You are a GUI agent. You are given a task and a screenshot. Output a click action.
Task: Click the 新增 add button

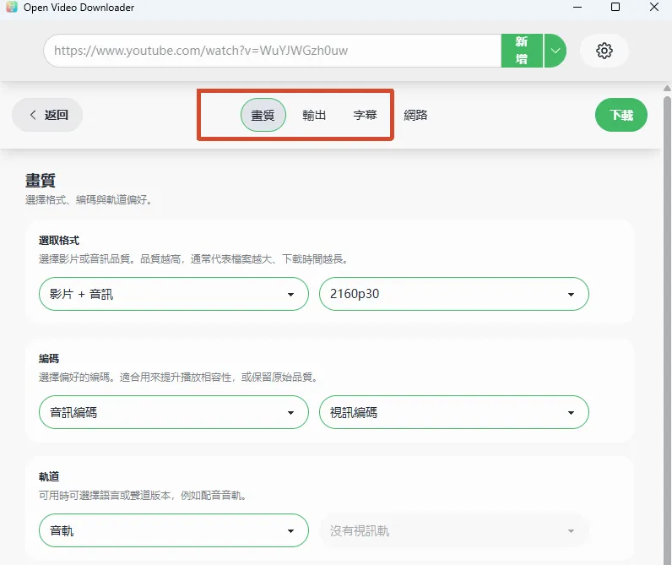pyautogui.click(x=522, y=51)
